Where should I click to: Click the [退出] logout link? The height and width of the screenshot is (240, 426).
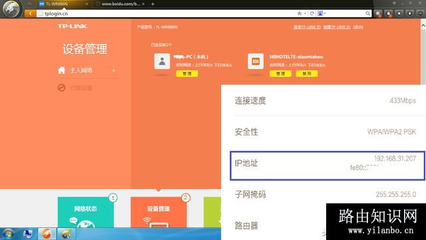tap(358, 27)
